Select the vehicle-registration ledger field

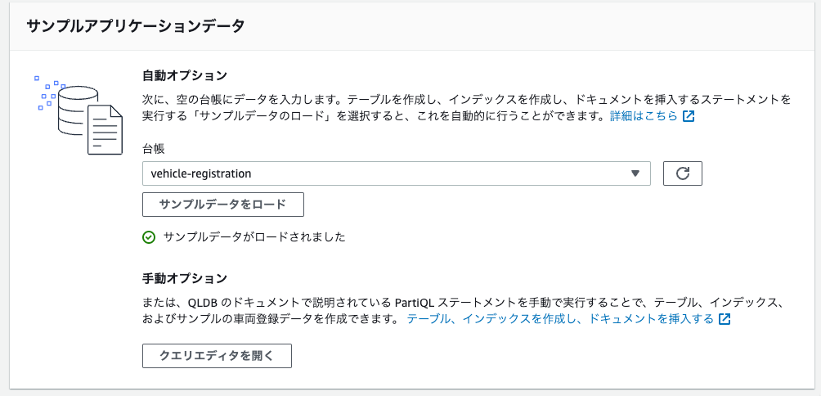[397, 173]
